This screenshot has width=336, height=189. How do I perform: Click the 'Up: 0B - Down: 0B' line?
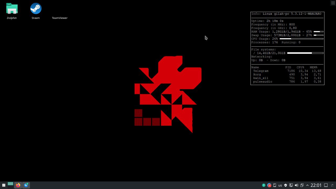click(x=268, y=60)
